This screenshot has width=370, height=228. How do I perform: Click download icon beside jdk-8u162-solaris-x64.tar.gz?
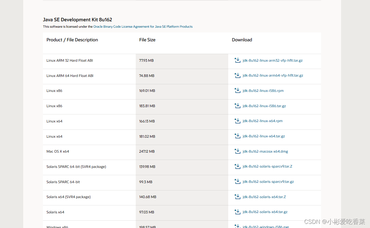(237, 212)
